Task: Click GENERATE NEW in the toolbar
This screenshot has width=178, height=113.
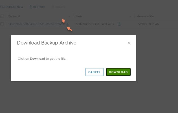Action: (12, 7)
